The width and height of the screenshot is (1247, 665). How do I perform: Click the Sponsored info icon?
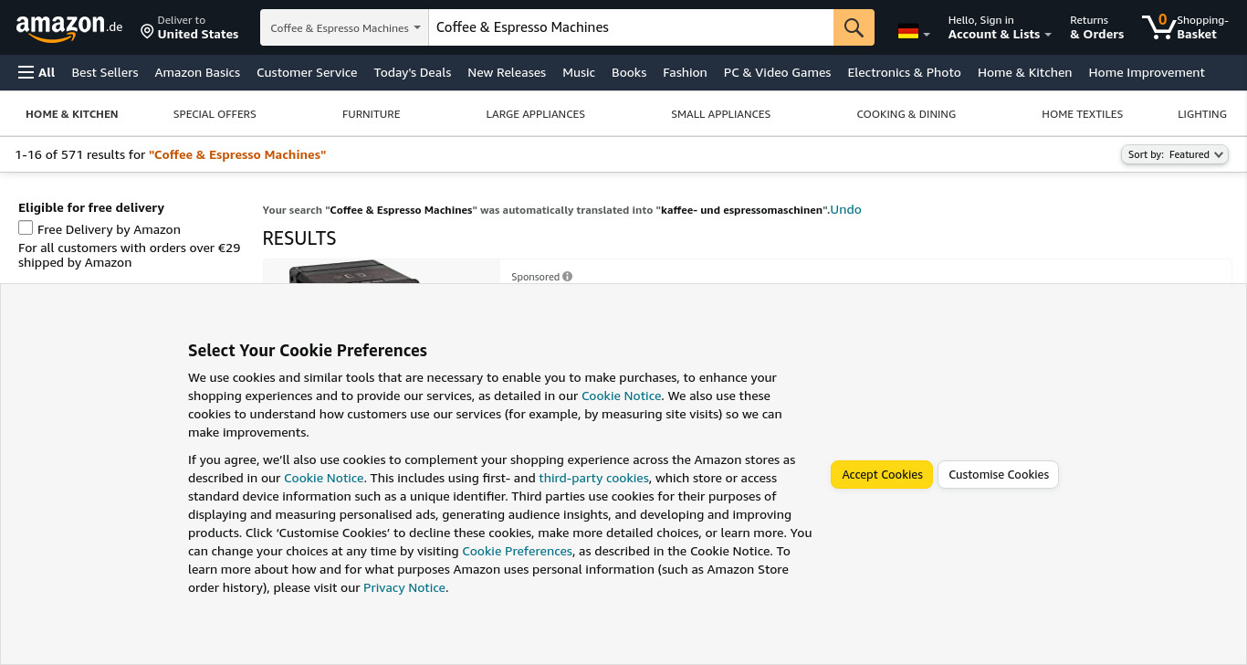tap(567, 277)
